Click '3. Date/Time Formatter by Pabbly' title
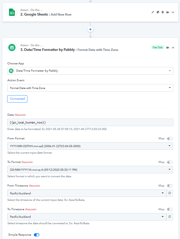Image resolution: width=180 pixels, height=239 pixels. (x=48, y=50)
